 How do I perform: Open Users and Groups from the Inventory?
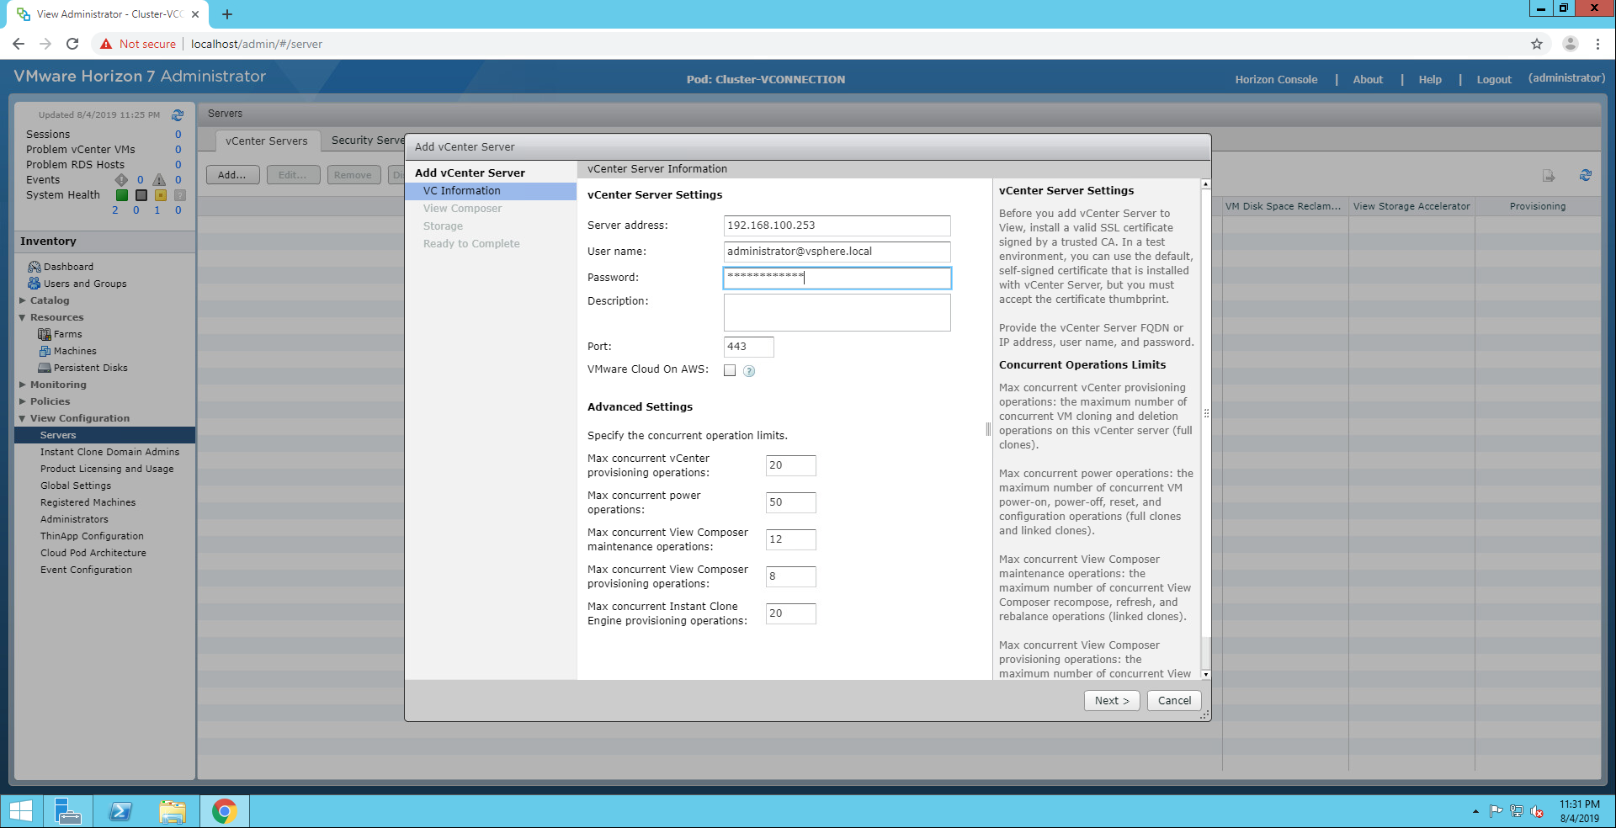click(x=84, y=284)
